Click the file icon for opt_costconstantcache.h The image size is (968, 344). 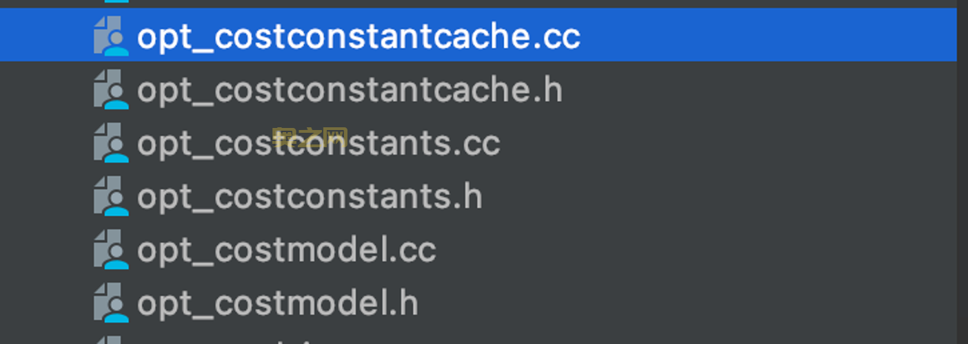click(111, 90)
